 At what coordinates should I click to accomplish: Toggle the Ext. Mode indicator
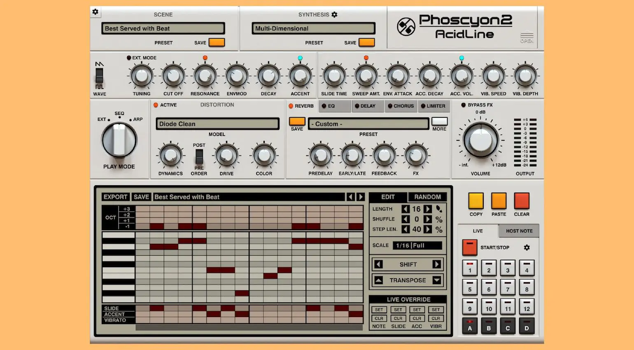coord(129,58)
